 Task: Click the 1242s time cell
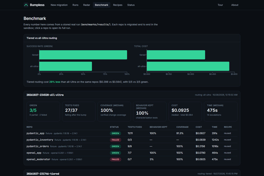[x=215, y=140]
